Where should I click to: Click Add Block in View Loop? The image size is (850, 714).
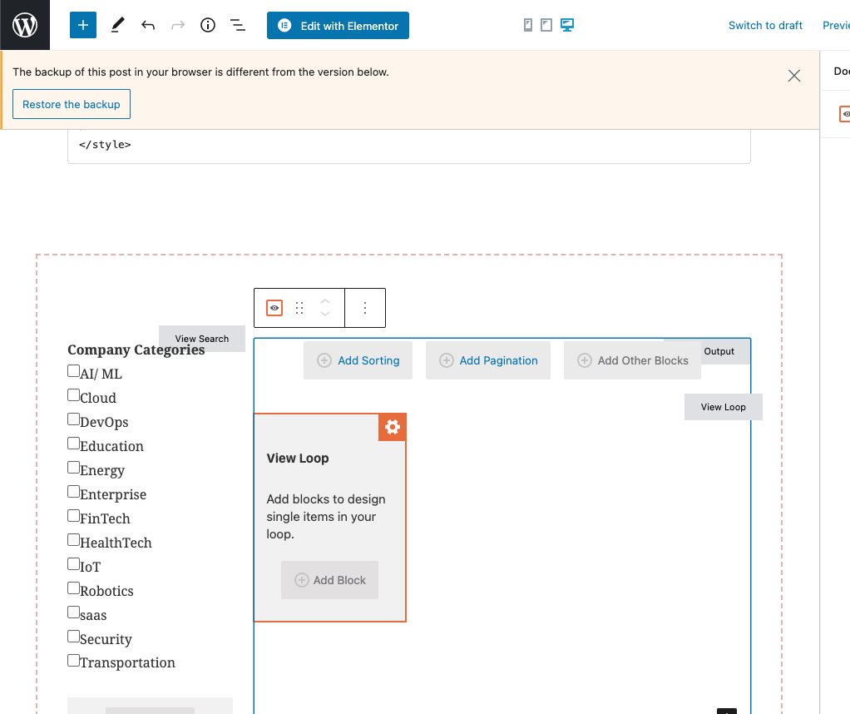tap(329, 580)
